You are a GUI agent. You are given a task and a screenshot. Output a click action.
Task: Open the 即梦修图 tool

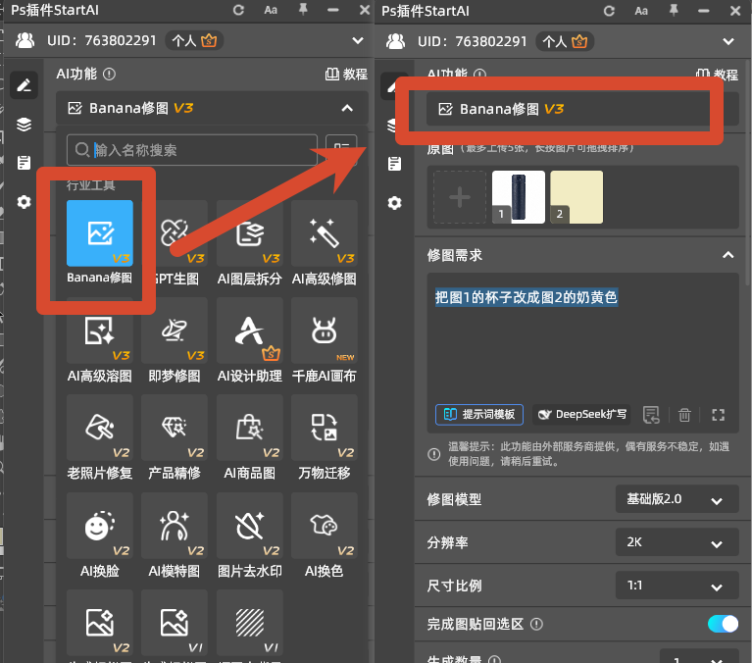[x=175, y=331]
